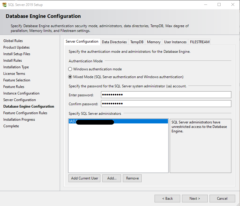Open the User Instances tab
Viewport: 240px width, 206px height.
[175, 42]
